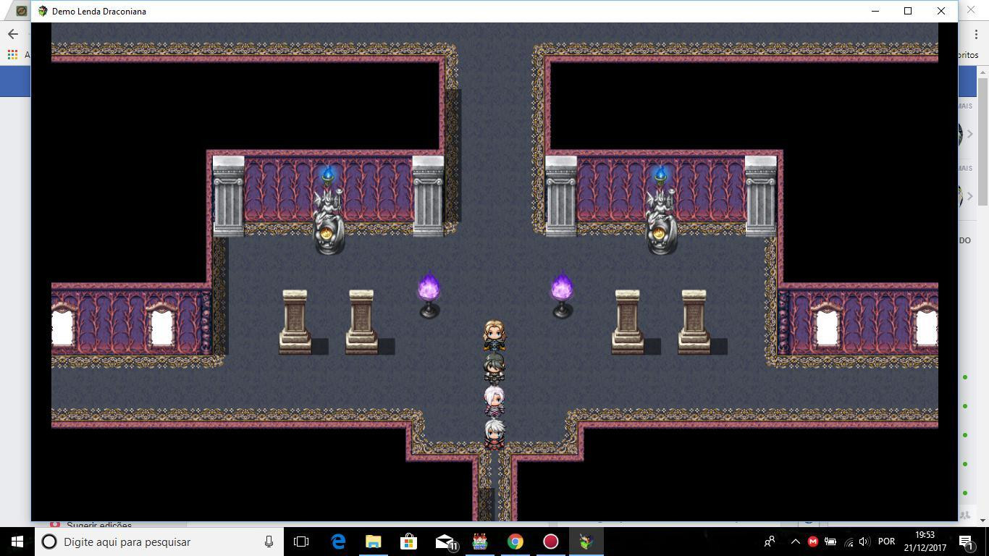Open the network connections tray icon
This screenshot has width=989, height=556.
coord(849,542)
